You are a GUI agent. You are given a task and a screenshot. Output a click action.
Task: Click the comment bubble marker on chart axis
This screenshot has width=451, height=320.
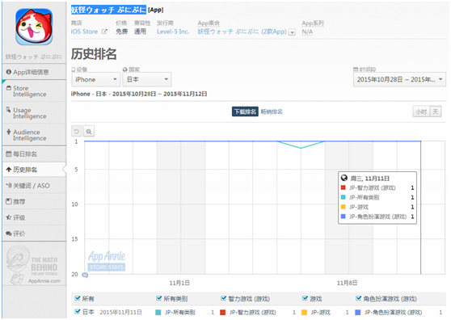85,275
